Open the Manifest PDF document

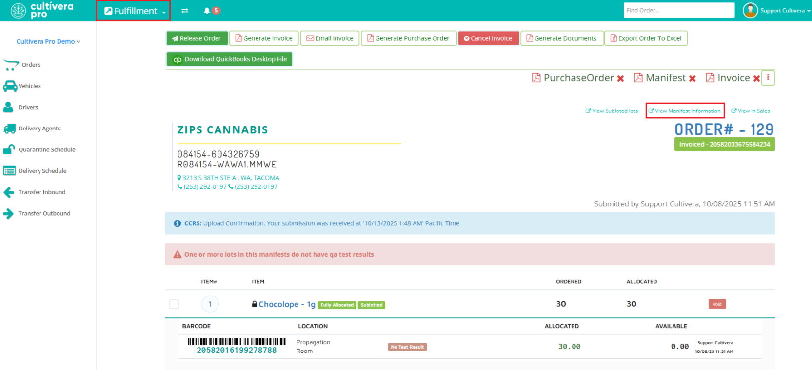click(660, 78)
